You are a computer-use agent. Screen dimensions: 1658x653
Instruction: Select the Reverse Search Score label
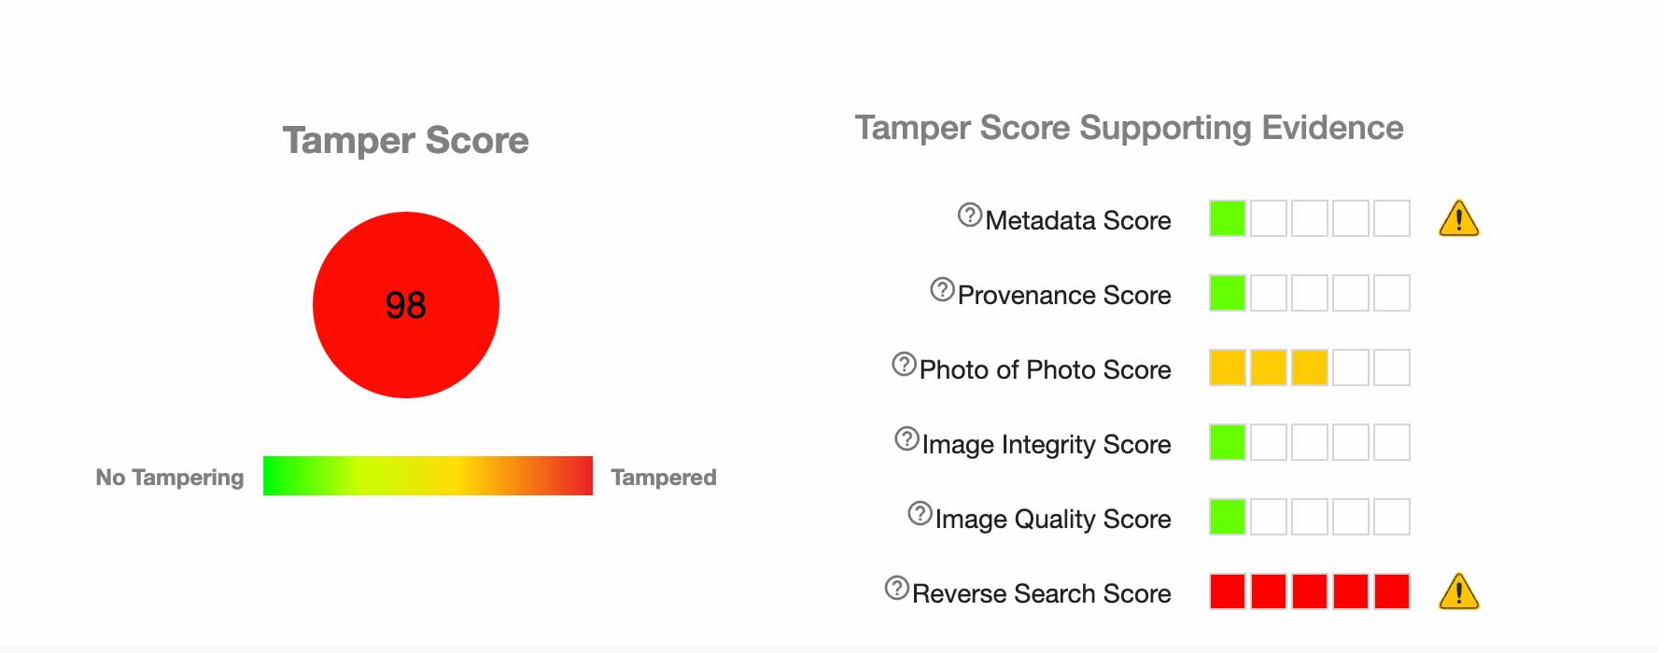[x=1041, y=593]
